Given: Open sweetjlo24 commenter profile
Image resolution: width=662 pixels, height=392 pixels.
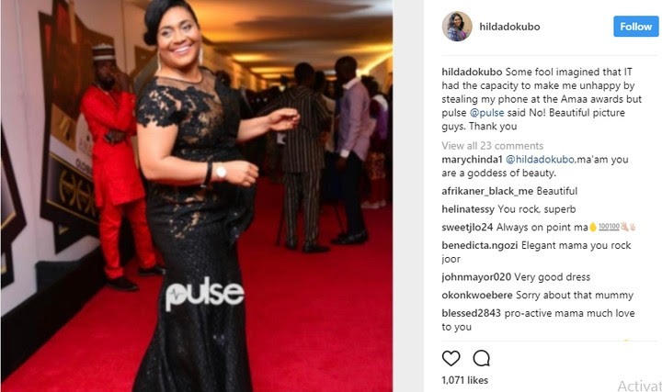Looking at the screenshot, I should click(467, 227).
